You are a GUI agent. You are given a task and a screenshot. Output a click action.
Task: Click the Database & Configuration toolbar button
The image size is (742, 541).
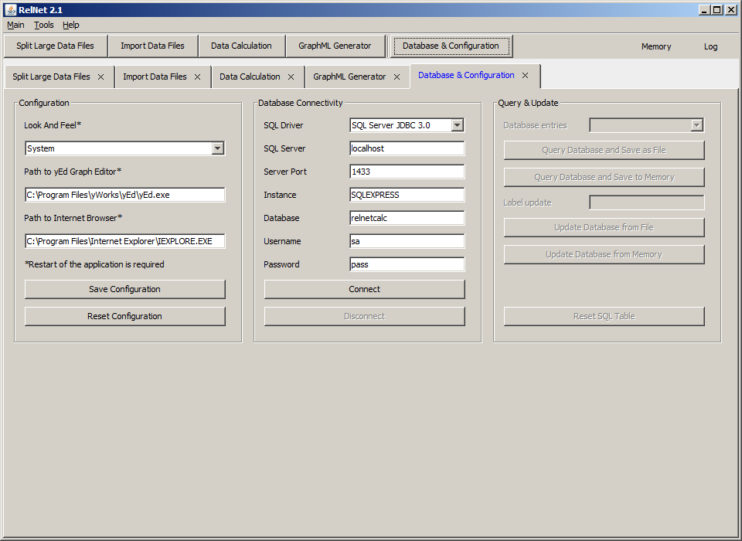point(451,46)
